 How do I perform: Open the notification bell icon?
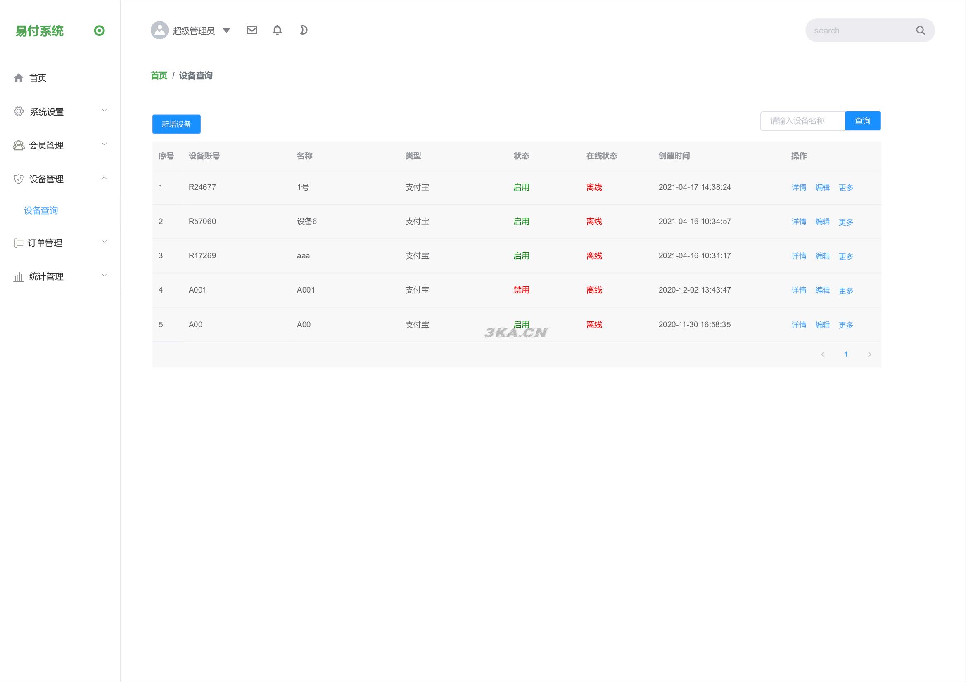[277, 30]
